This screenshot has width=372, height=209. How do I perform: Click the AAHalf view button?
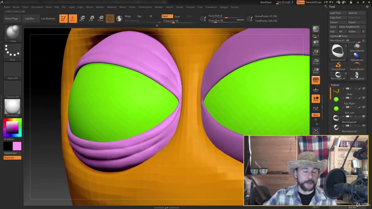point(316,71)
